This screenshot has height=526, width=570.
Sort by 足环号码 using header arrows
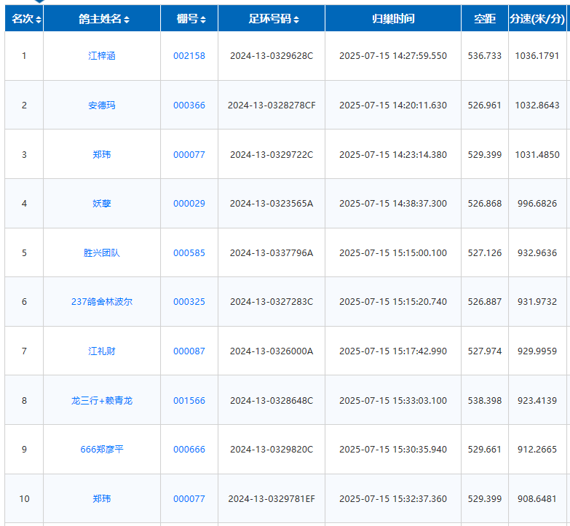pos(296,20)
